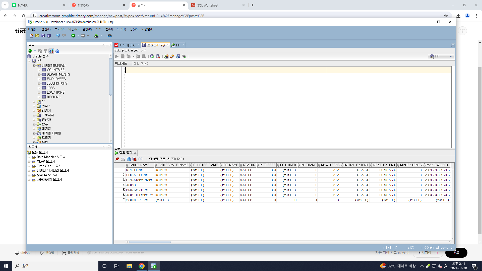The height and width of the screenshot is (271, 482).
Task: Toggle the filter funnel in Connections panel
Action: [45, 51]
